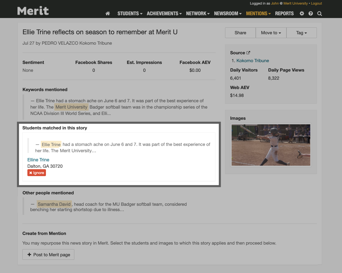Expand the Achievements dropdown
The image size is (342, 273).
(164, 13)
